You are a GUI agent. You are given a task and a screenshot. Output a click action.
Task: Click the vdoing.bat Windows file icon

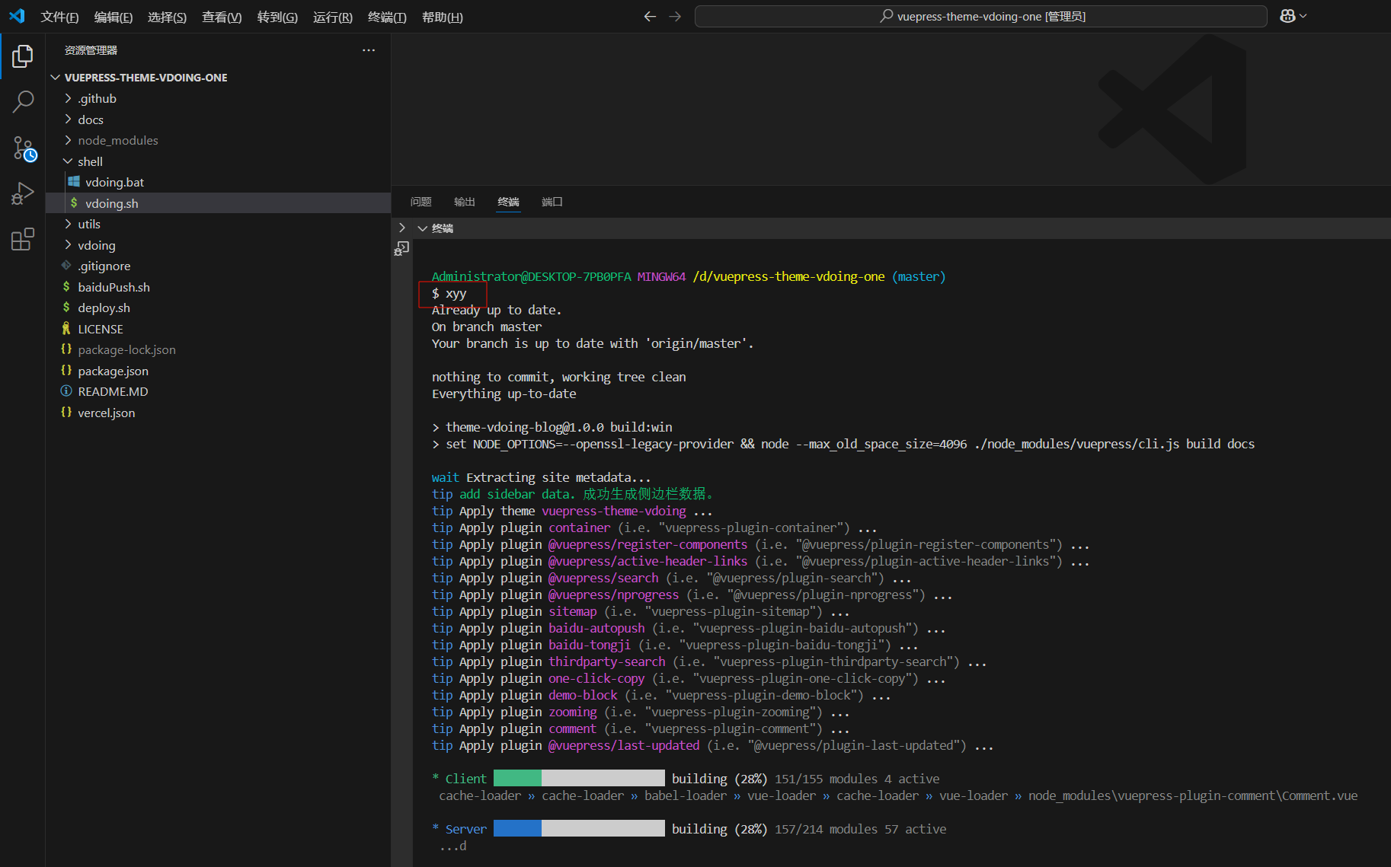point(74,182)
